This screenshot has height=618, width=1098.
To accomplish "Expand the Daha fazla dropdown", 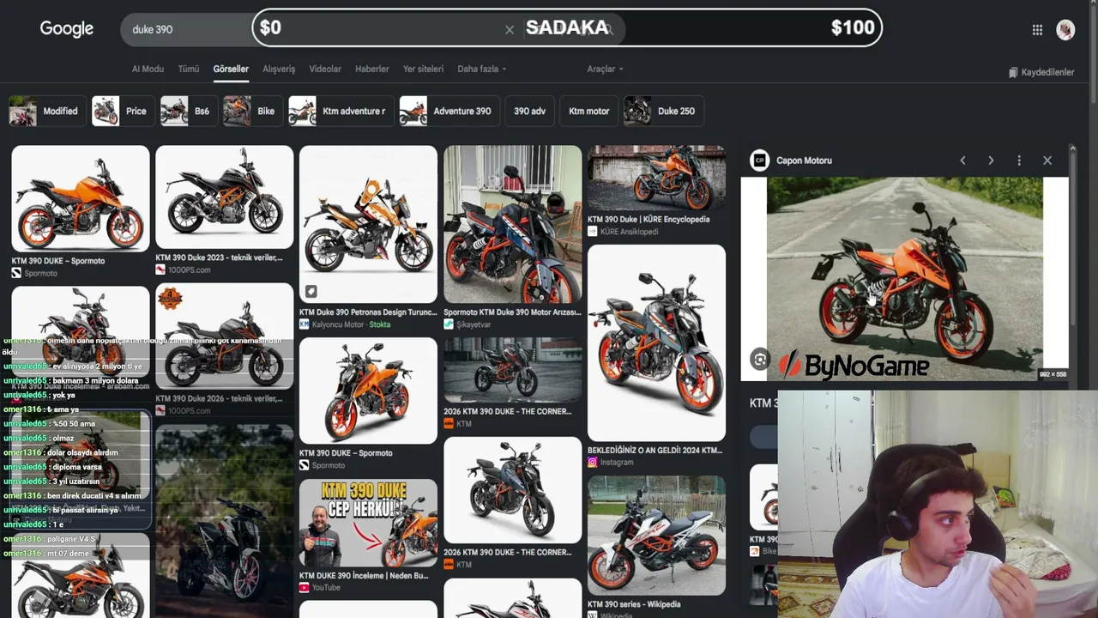I will [482, 69].
